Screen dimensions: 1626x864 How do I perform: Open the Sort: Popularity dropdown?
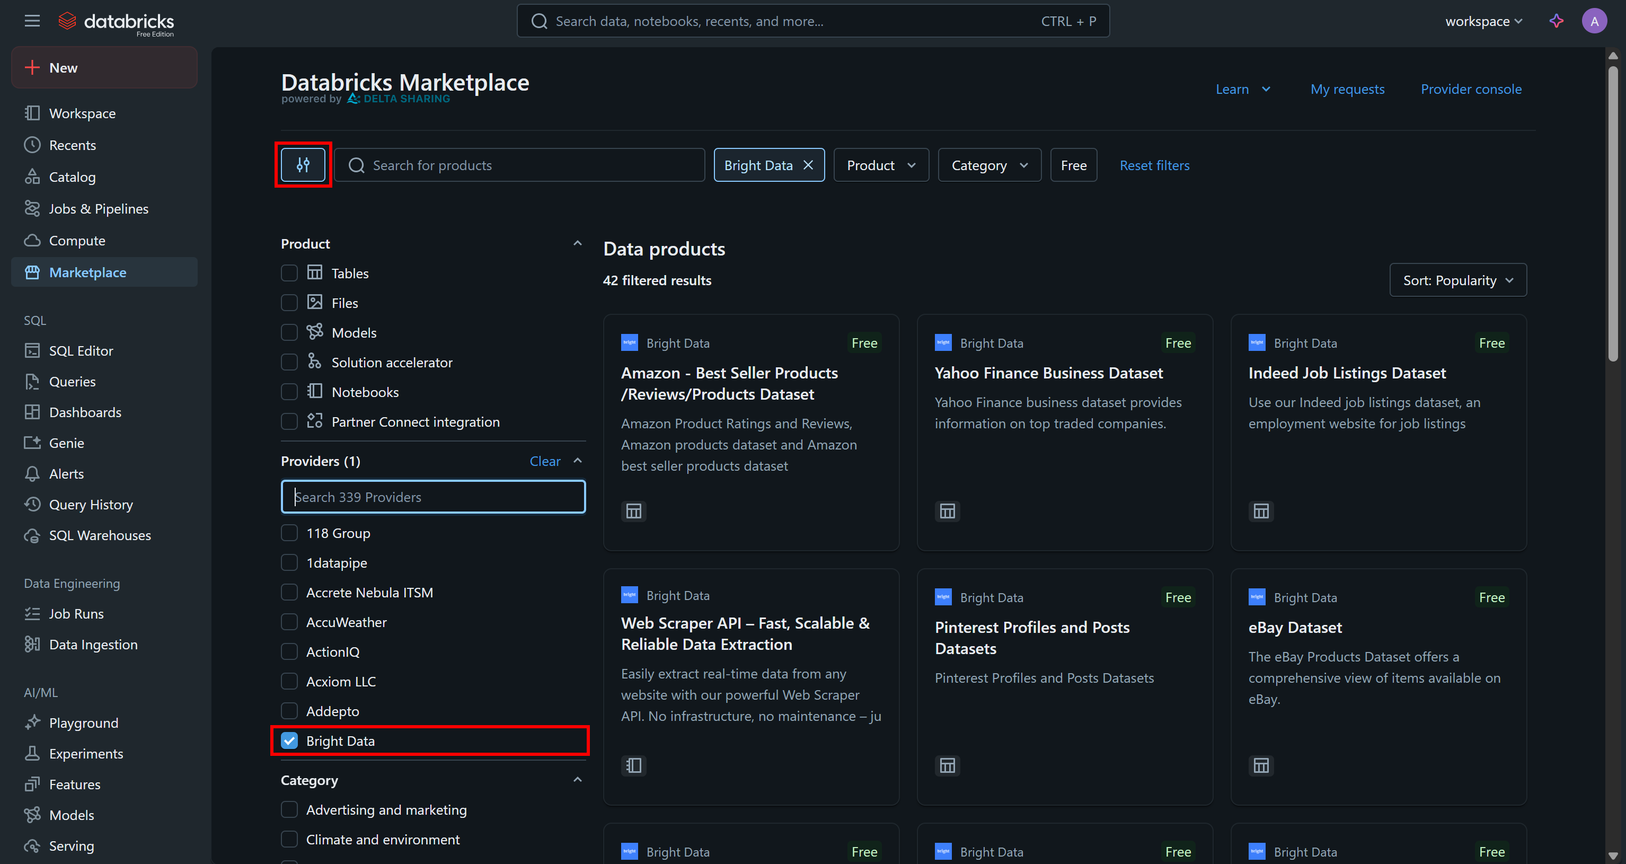pyautogui.click(x=1457, y=279)
